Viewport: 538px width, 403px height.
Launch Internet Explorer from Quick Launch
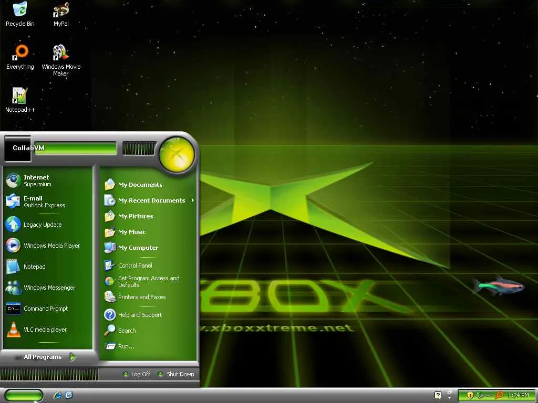pyautogui.click(x=57, y=395)
